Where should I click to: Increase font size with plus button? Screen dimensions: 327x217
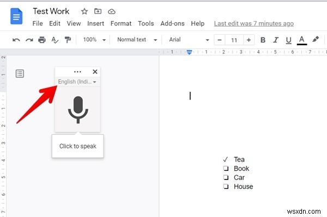(x=249, y=40)
